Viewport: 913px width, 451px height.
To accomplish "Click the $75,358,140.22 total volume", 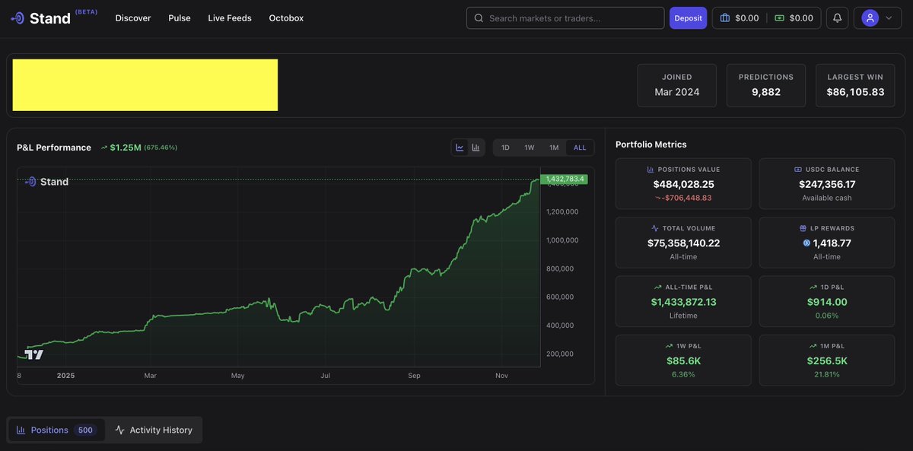I will pos(683,243).
